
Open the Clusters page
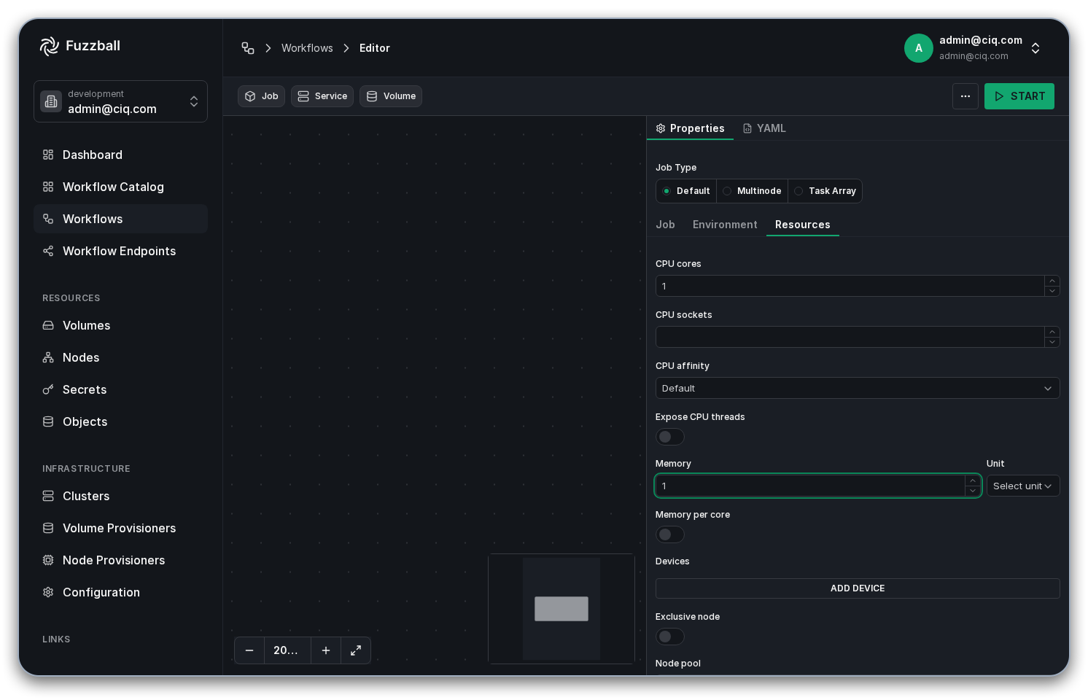[x=120, y=496]
